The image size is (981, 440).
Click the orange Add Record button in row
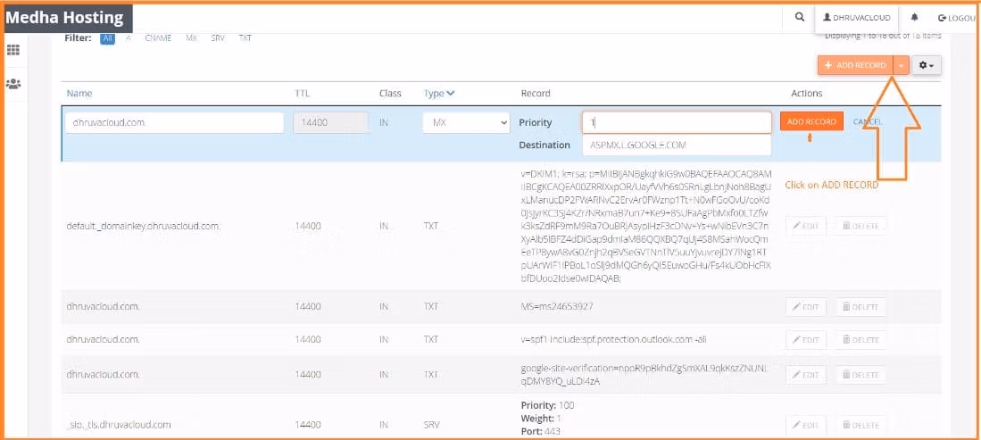pos(811,121)
